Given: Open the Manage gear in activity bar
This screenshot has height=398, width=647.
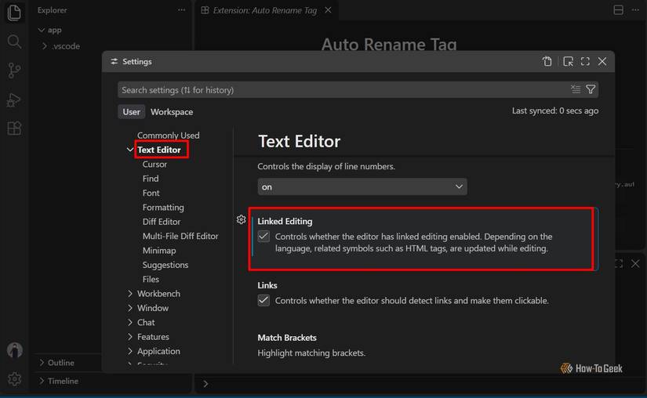Looking at the screenshot, I should [14, 378].
